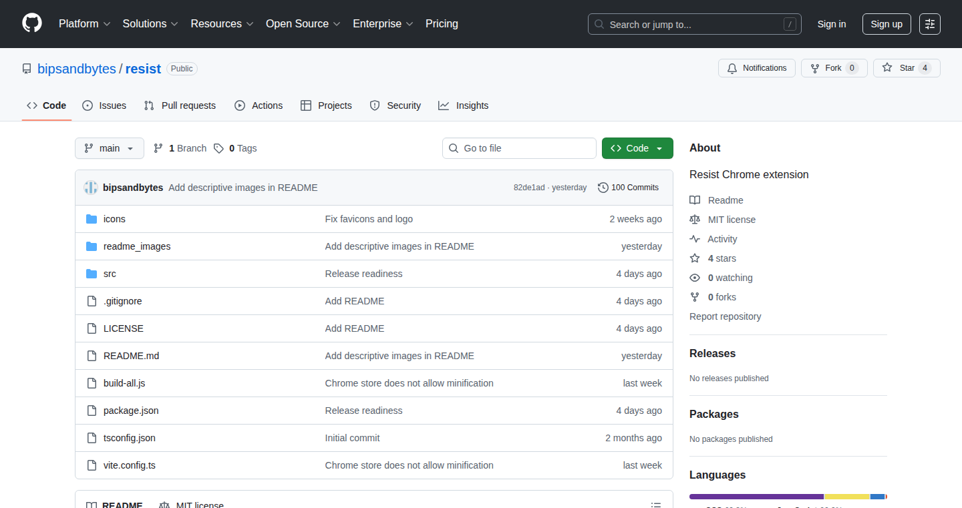
Task: Switch to the Actions tab
Action: (x=259, y=105)
